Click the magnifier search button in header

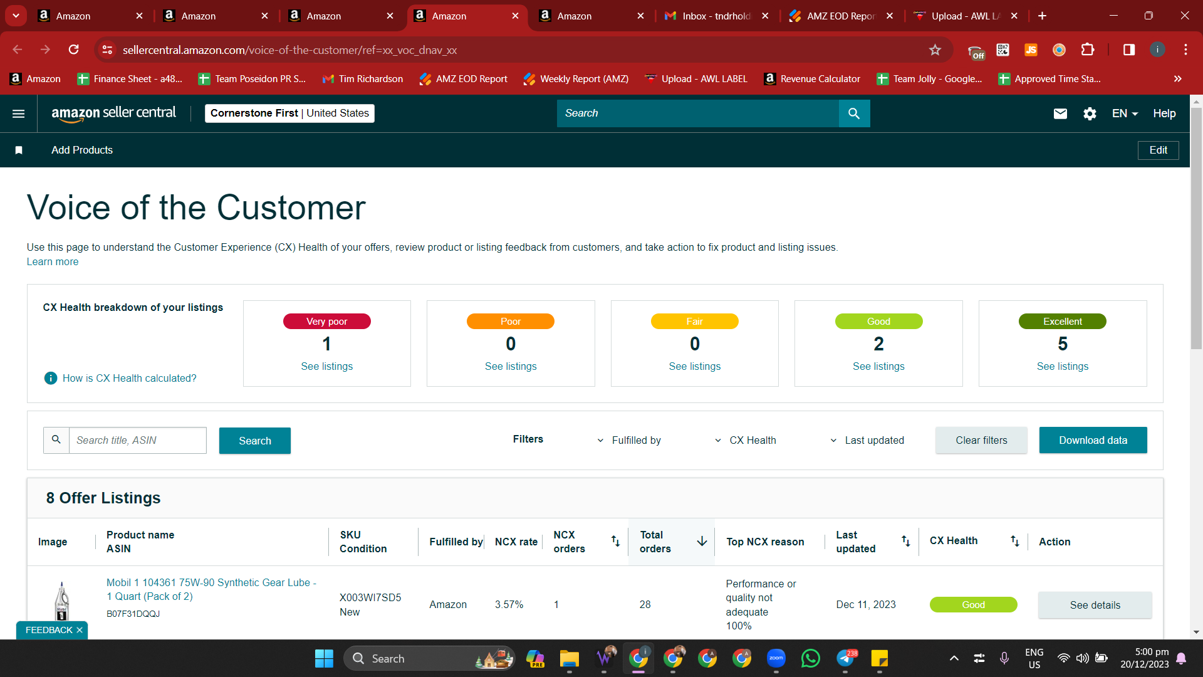click(x=854, y=113)
